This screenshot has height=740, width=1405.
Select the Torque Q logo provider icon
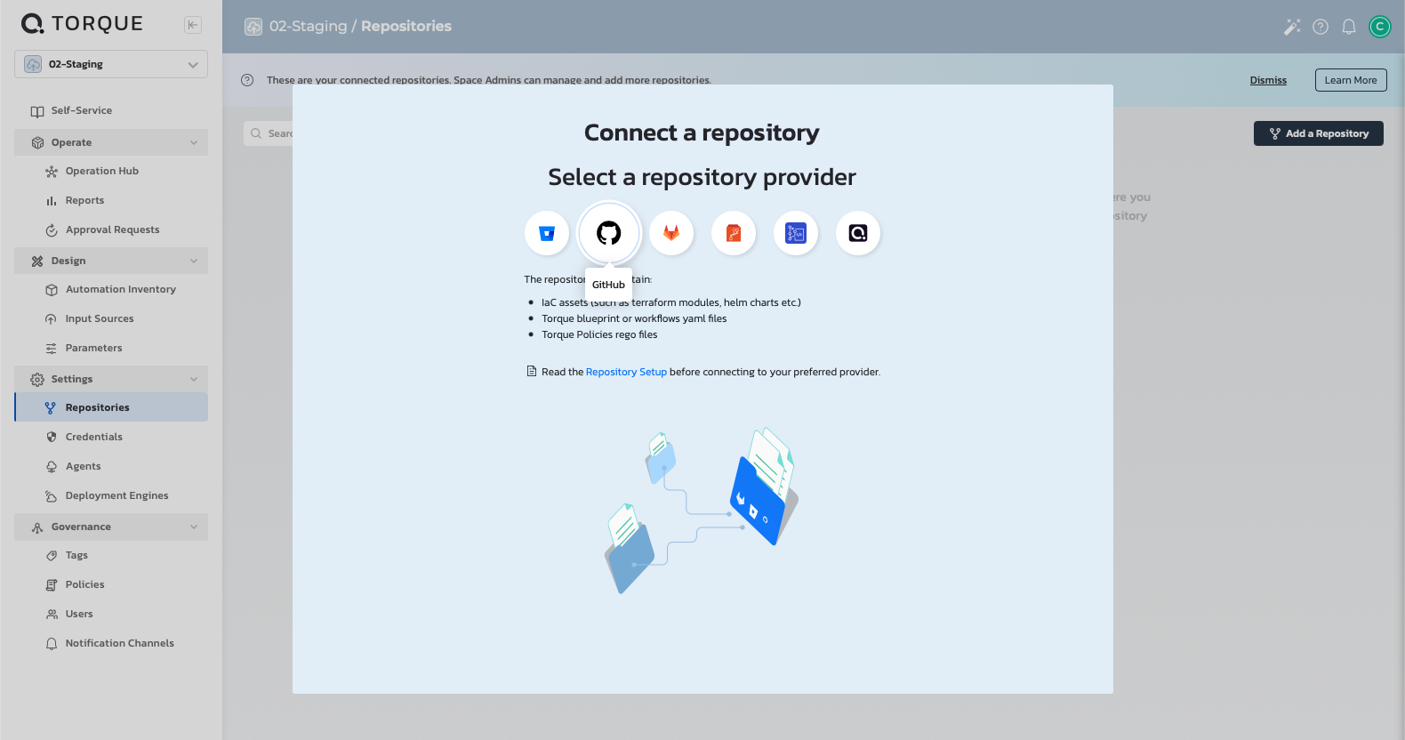point(858,233)
